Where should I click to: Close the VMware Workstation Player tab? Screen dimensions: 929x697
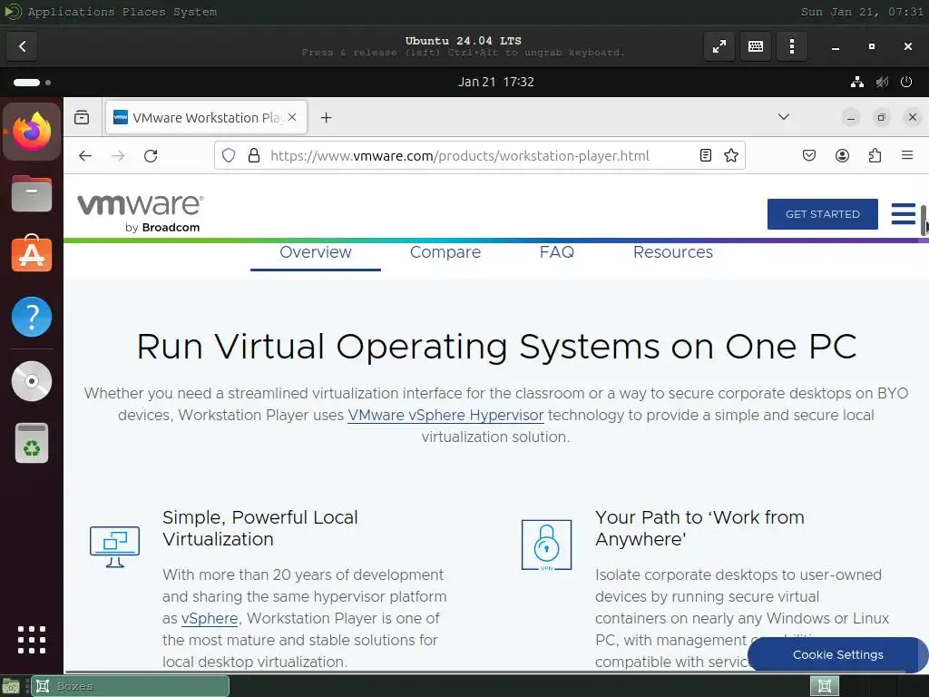pos(292,117)
